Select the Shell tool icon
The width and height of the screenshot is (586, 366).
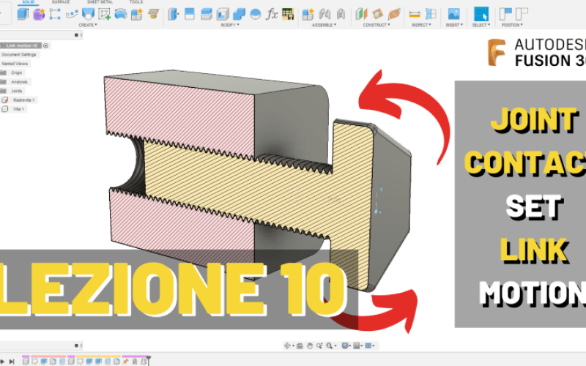[x=223, y=14]
